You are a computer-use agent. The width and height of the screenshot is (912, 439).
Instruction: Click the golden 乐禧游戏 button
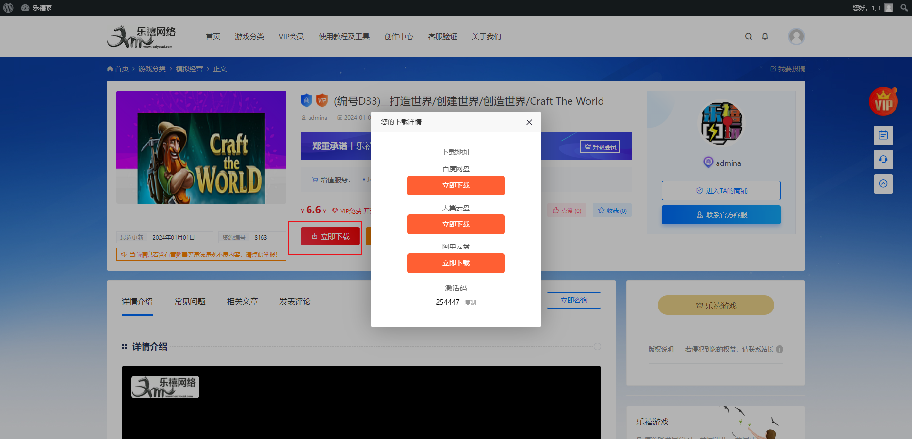point(716,305)
